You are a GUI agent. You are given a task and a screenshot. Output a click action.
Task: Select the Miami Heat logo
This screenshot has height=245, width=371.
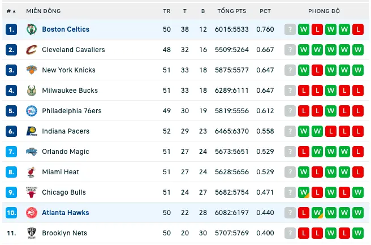coord(32,172)
